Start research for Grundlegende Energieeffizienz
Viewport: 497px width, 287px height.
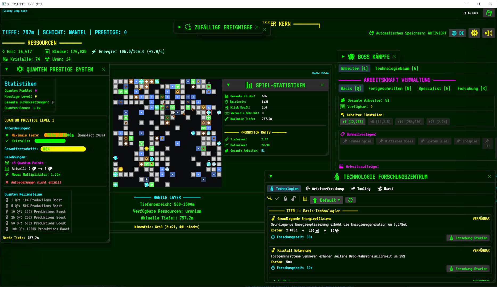point(468,238)
